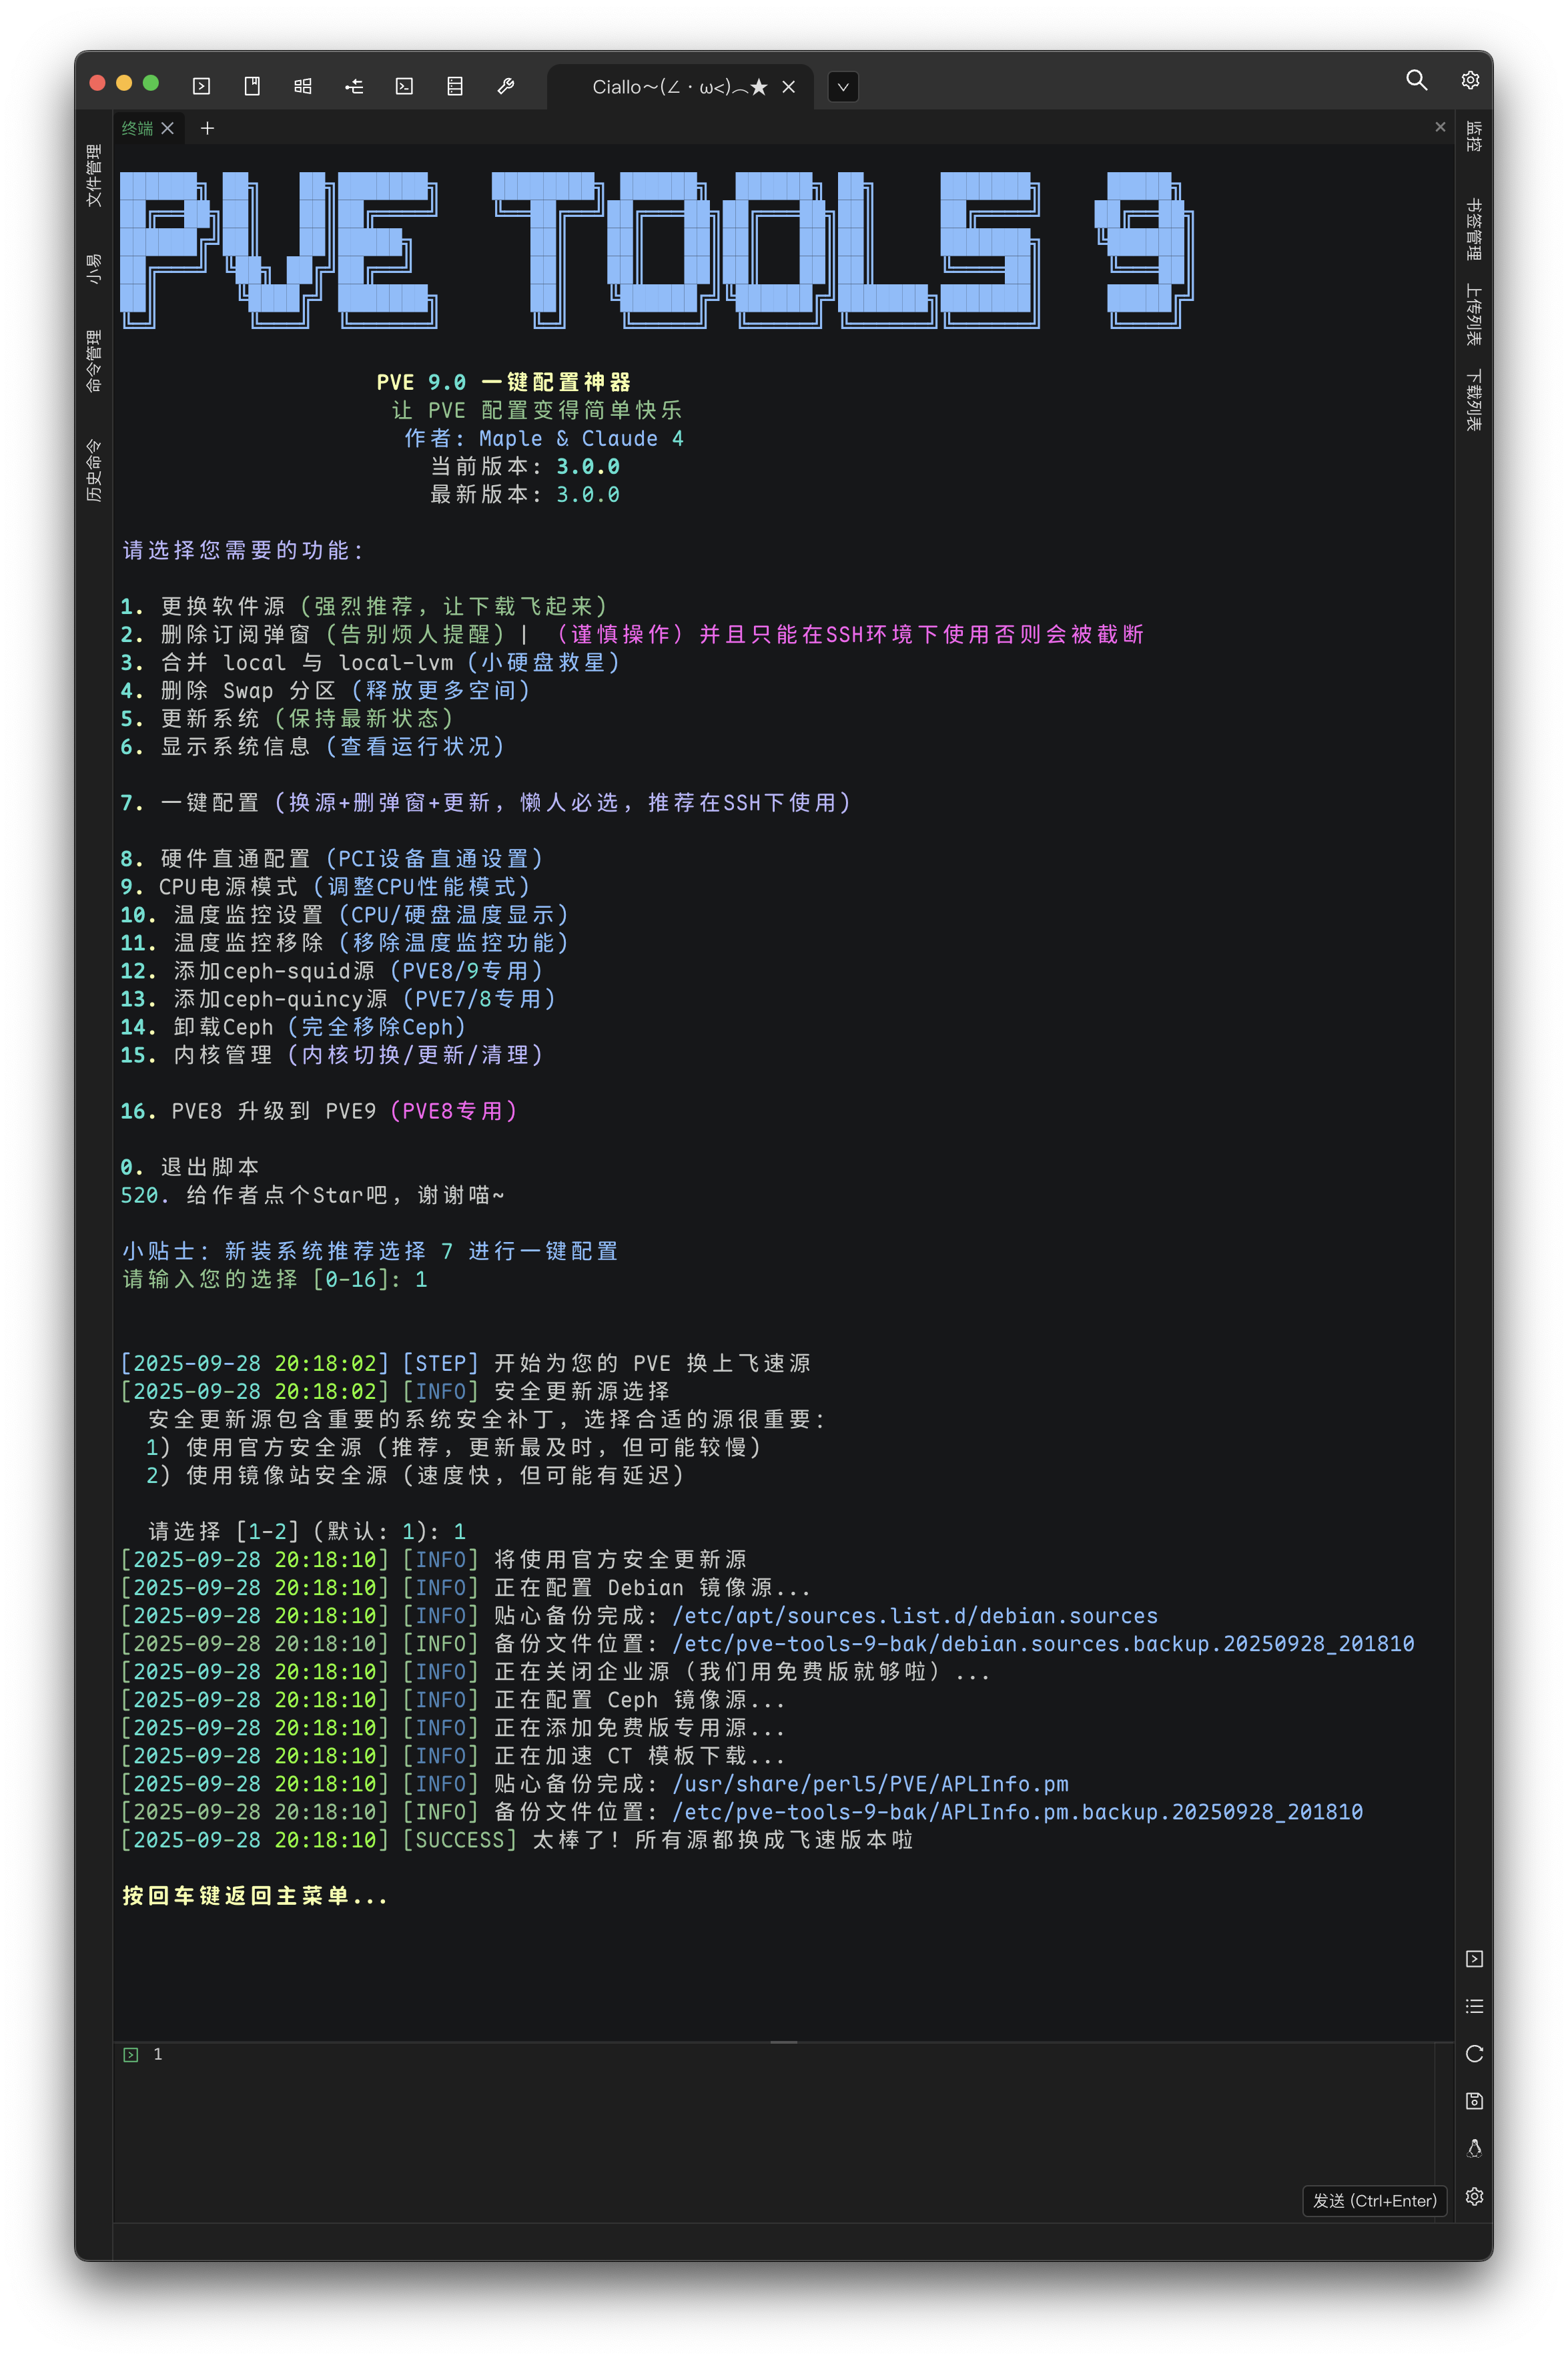Click the terminal arrow icon in the right sidebar
The height and width of the screenshot is (2360, 1568).
[1474, 1958]
